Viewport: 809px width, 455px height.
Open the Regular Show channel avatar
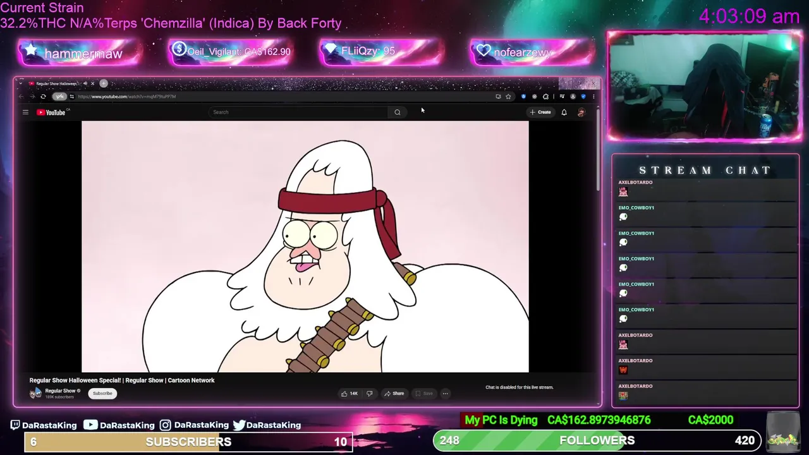click(35, 393)
